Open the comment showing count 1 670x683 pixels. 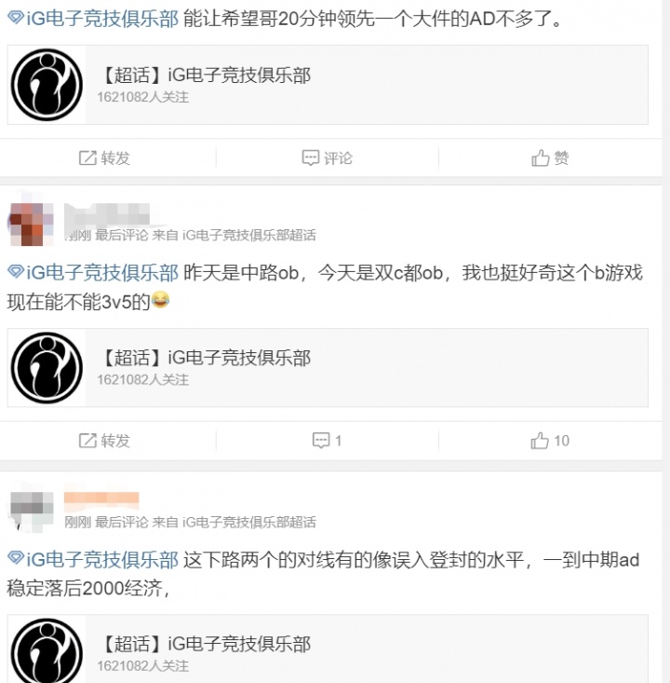coord(327,441)
